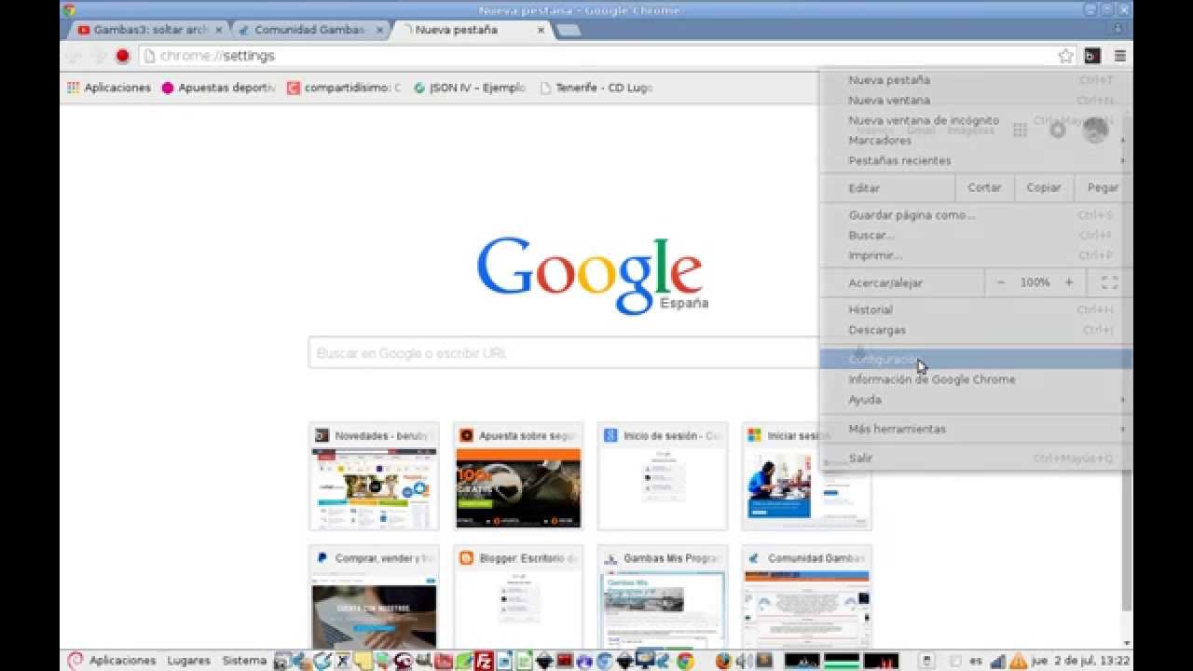Open the Novedades thumbnail tile

[x=374, y=476]
